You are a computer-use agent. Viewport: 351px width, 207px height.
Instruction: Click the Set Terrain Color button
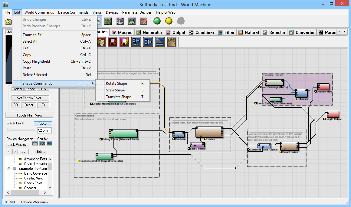coord(30,98)
